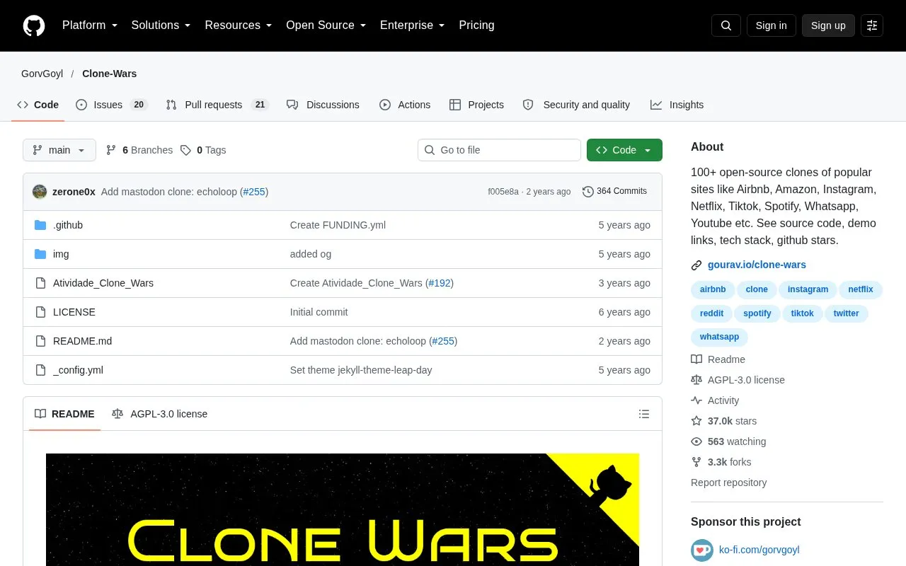The height and width of the screenshot is (566, 906).
Task: Open the Activity link
Action: pos(723,400)
